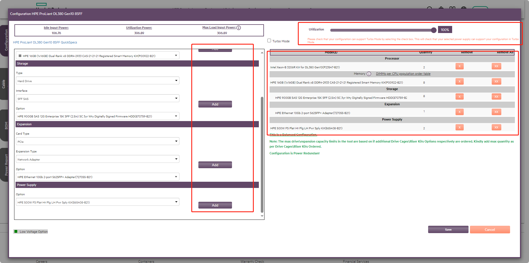Open the Expansion Type dropdown showing Network Adapter

tap(97, 159)
